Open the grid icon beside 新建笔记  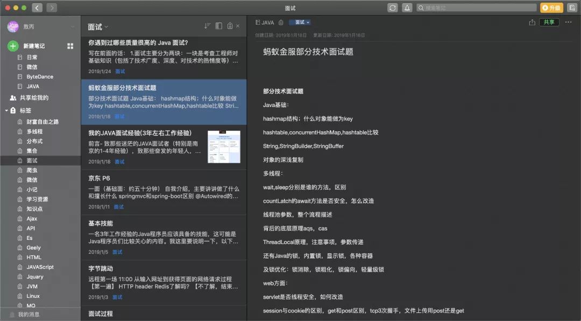[70, 46]
